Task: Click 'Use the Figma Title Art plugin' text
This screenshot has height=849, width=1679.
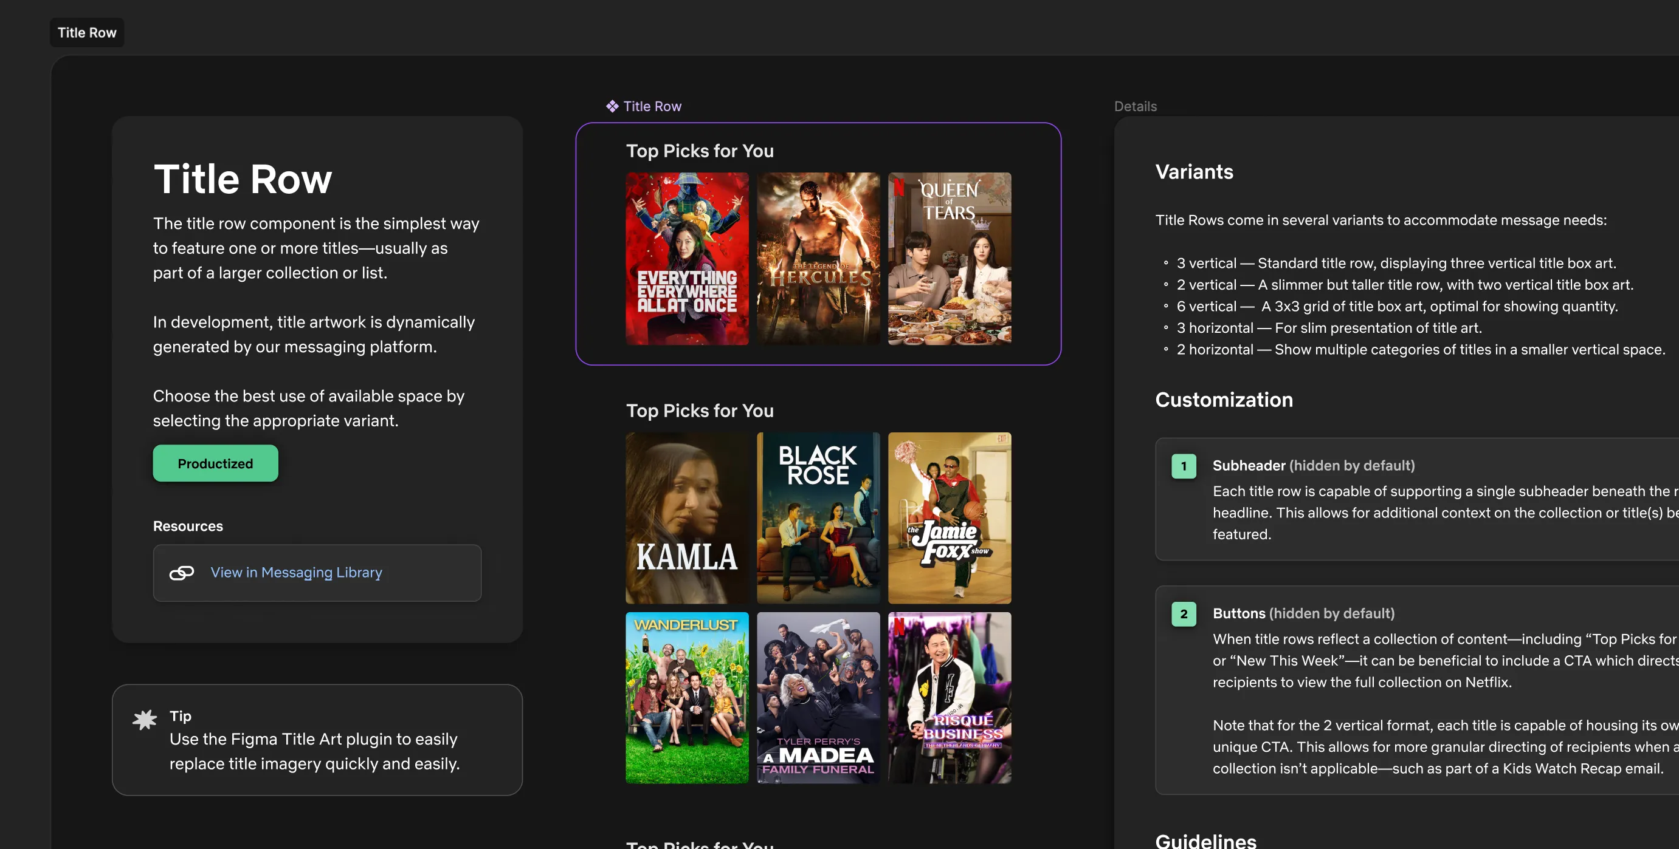Action: coord(314,751)
